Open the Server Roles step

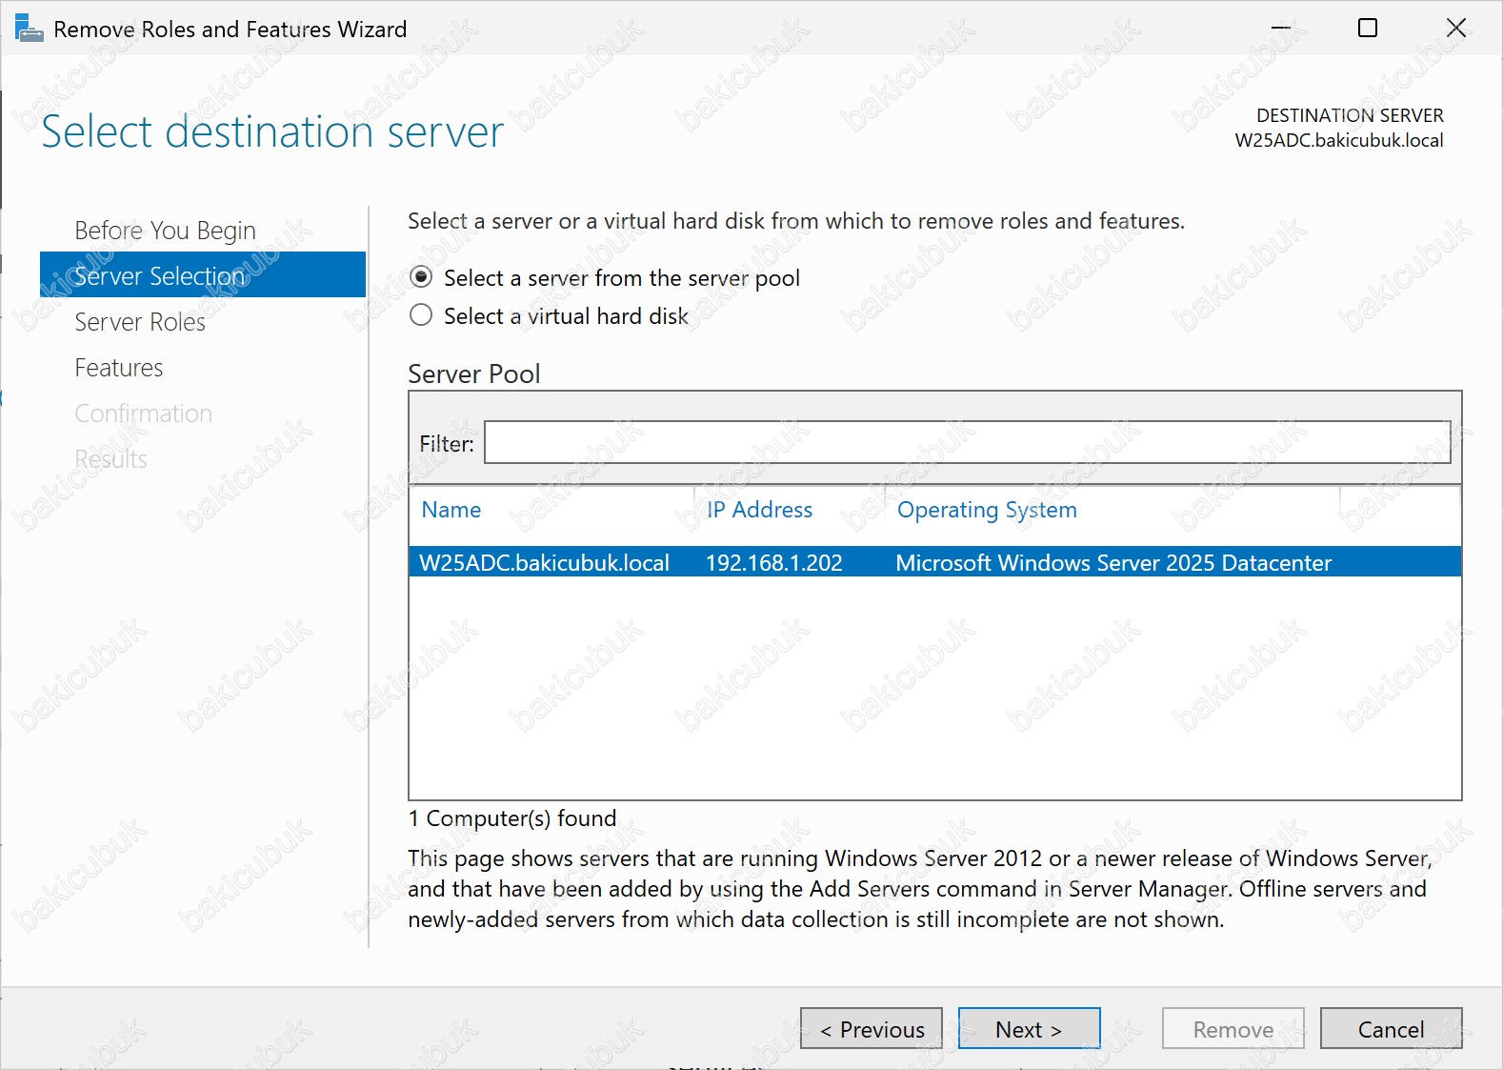pos(140,322)
